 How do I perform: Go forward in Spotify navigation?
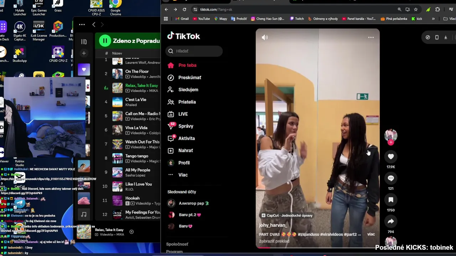pos(102,25)
